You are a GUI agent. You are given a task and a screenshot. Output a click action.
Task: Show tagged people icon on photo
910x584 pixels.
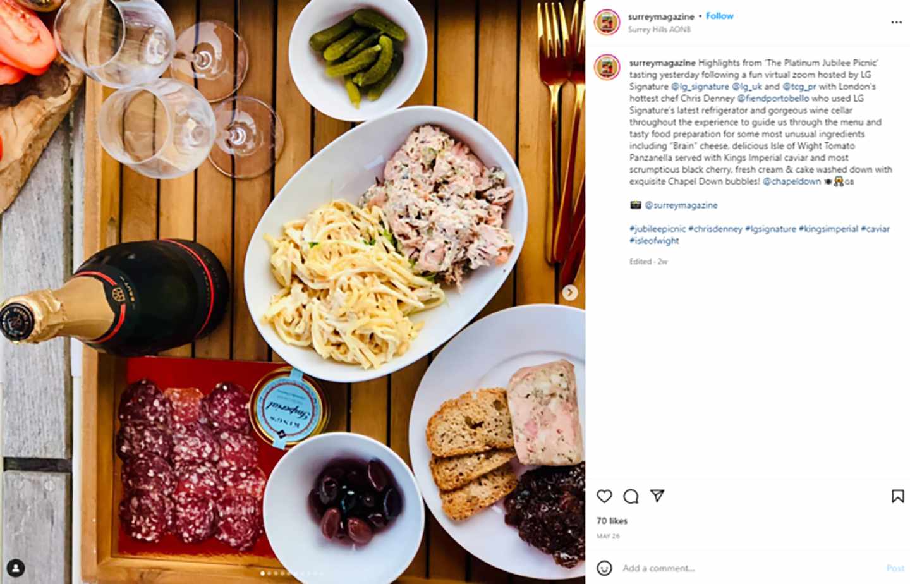[16, 567]
